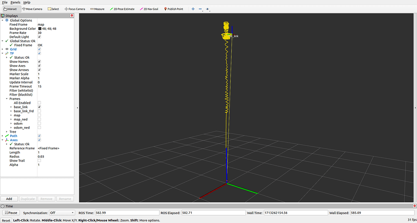Pause the time with the Pause button
The height and width of the screenshot is (223, 417).
pyautogui.click(x=11, y=213)
